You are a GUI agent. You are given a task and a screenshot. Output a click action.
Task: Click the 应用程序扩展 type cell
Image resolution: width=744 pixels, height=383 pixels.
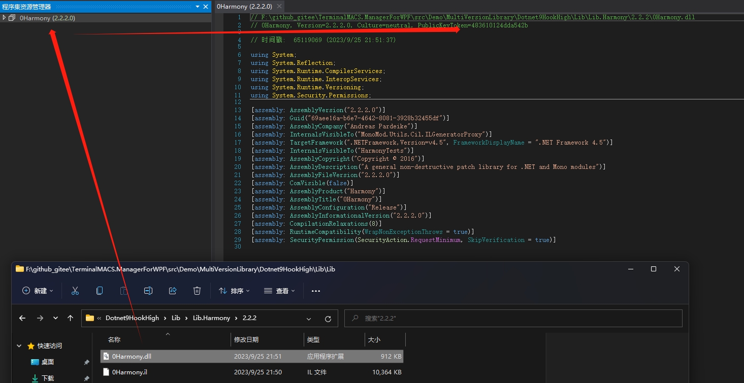point(325,357)
